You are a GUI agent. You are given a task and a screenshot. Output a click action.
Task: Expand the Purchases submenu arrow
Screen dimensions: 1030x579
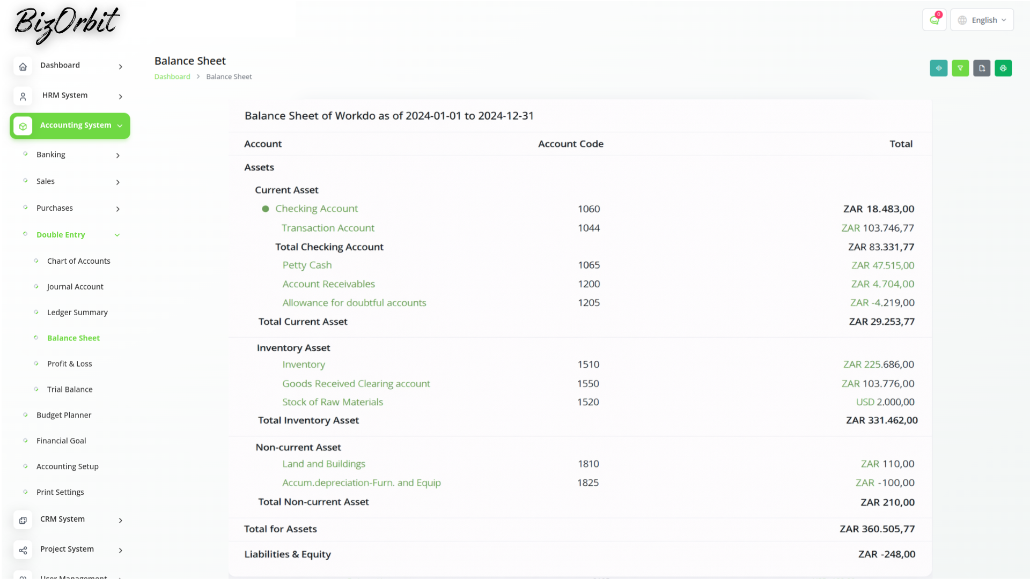click(x=117, y=209)
